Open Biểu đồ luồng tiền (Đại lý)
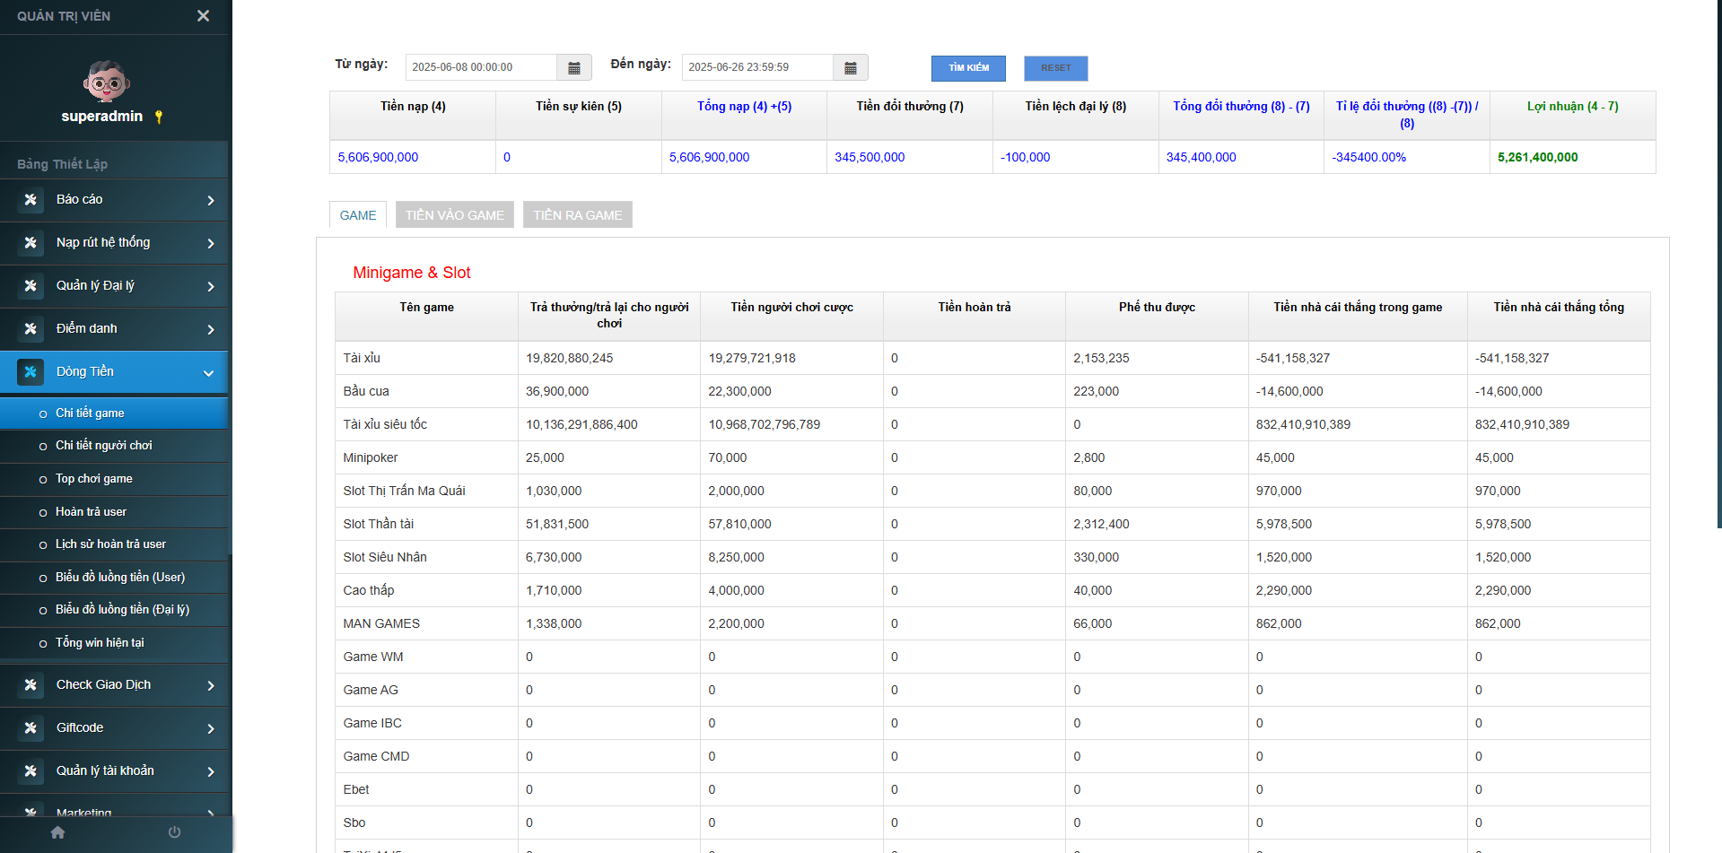1722x853 pixels. 114,610
